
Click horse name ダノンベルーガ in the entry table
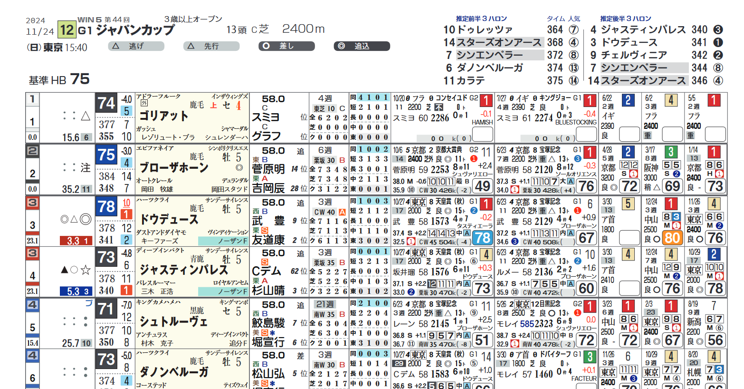point(174,372)
